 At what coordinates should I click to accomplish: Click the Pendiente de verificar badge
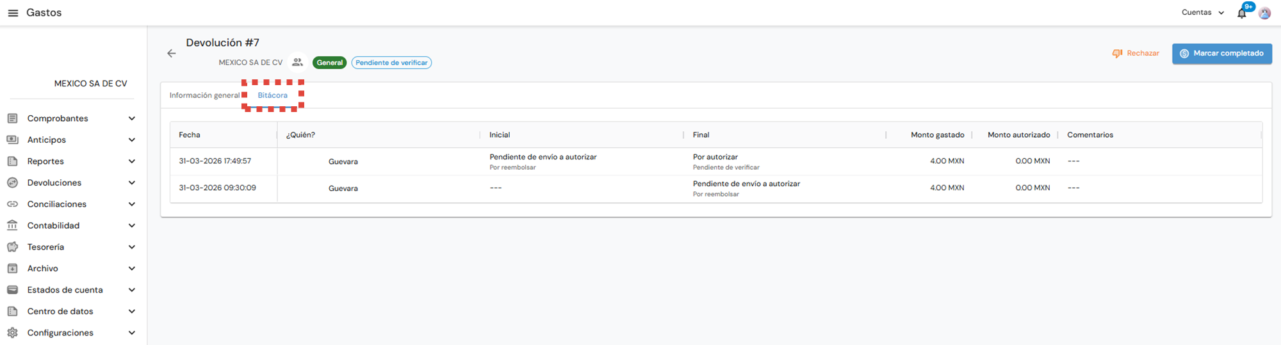point(391,63)
